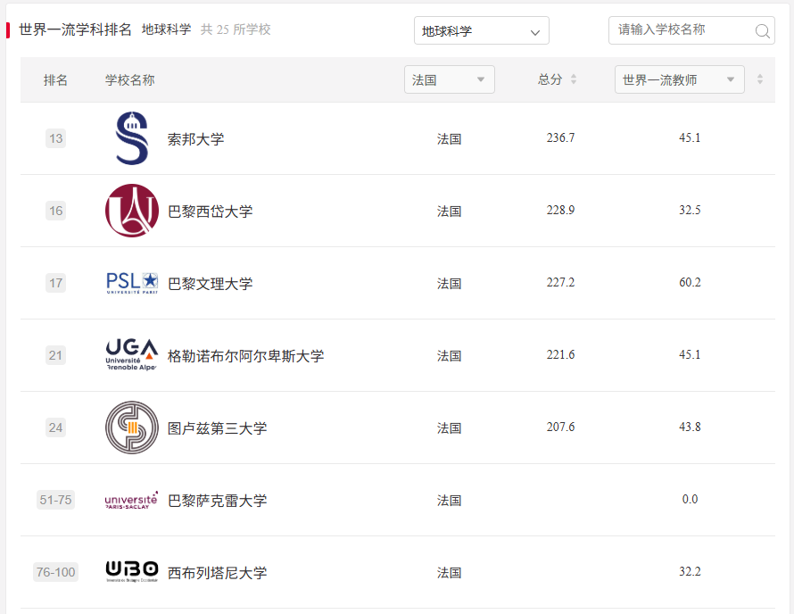Click the rank badge showing 76-100
This screenshot has width=794, height=614.
[x=54, y=571]
